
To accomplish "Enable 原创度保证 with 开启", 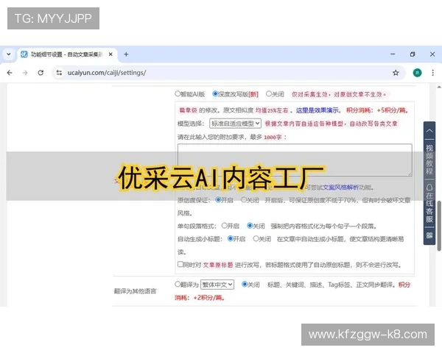I will click(x=218, y=200).
